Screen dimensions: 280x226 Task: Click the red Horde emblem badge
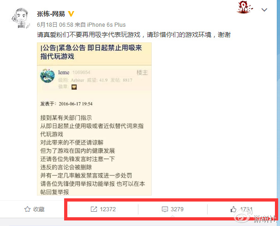click(x=244, y=7)
